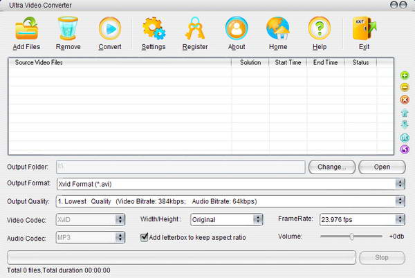
Task: Click the rightmost round title bar button
Action: (x=403, y=5)
